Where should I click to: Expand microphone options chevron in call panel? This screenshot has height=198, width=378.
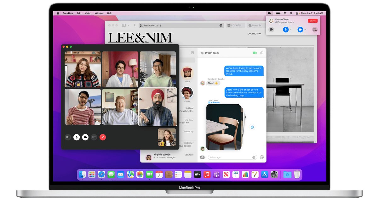[x=291, y=30]
